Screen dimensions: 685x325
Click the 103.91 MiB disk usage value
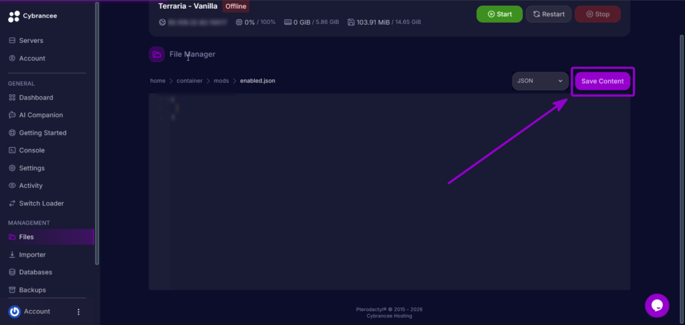point(373,22)
